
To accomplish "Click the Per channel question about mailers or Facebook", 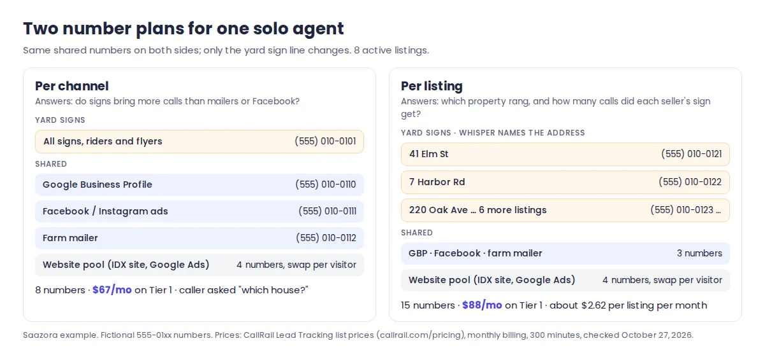I will (x=168, y=101).
